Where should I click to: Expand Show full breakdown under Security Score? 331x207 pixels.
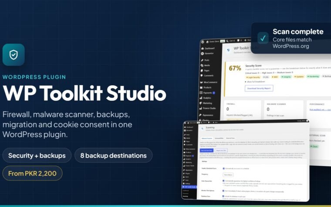[255, 82]
